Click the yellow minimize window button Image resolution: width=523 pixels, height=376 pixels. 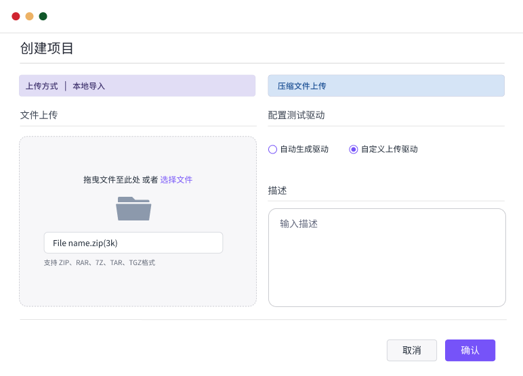29,16
